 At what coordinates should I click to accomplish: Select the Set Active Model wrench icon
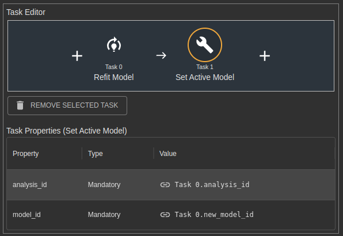coord(205,45)
